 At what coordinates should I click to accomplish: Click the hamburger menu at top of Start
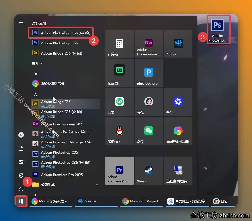(21, 24)
